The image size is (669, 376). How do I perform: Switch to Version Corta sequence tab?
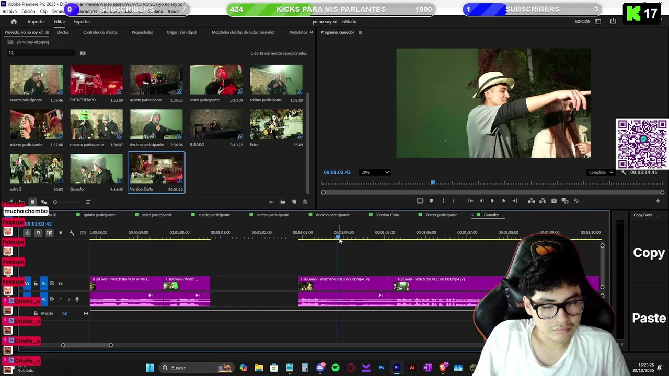pos(388,215)
